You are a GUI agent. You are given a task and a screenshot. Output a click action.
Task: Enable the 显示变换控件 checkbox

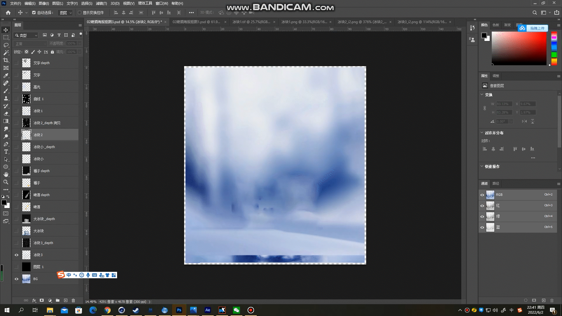pyautogui.click(x=79, y=13)
